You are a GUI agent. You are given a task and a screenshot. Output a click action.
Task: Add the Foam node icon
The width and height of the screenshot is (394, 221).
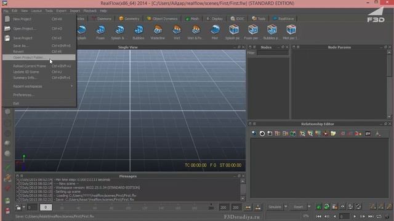click(100, 30)
